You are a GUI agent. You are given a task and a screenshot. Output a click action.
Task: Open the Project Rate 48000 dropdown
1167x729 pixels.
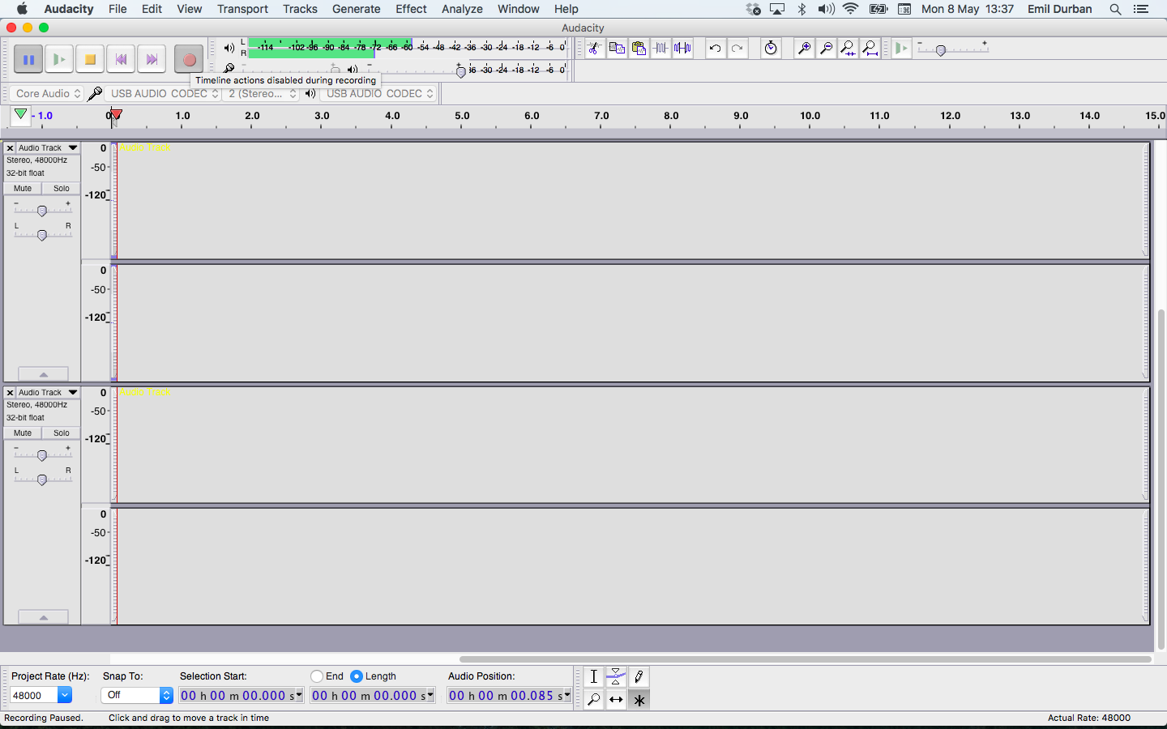pos(41,695)
